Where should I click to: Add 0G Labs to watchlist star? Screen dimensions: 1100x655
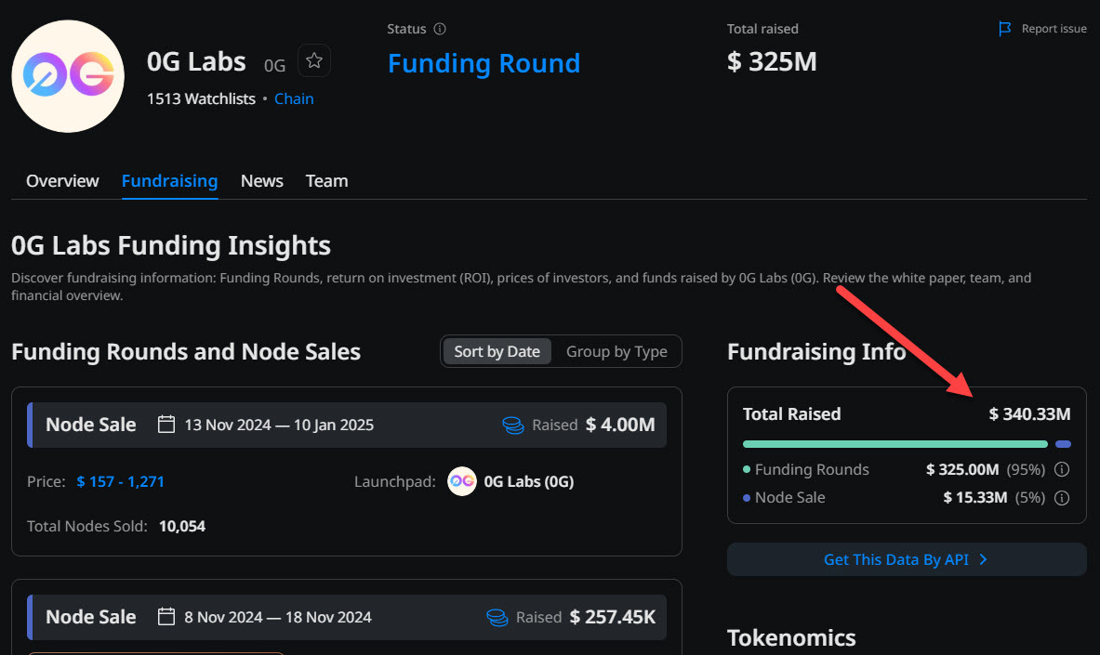pyautogui.click(x=314, y=61)
